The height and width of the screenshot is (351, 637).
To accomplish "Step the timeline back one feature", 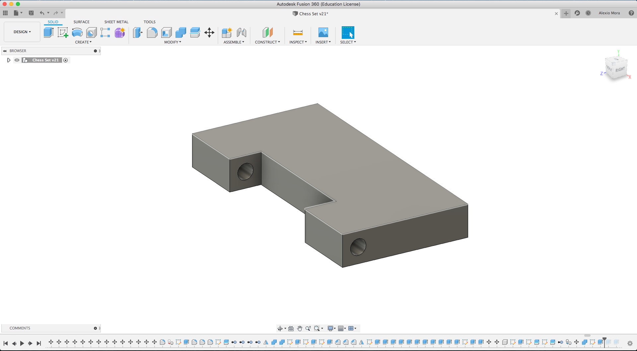I will [14, 343].
